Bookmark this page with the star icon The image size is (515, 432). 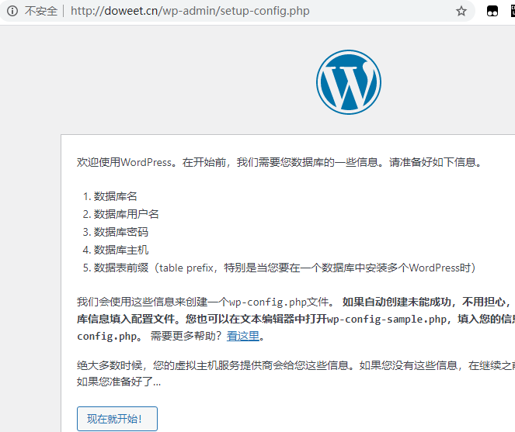coord(461,11)
